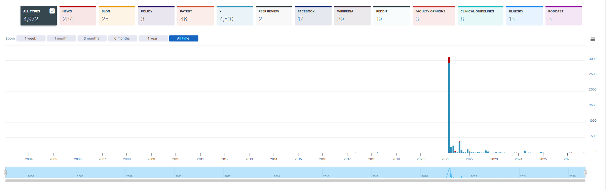
Task: Filter by X mentions card
Action: click(235, 15)
